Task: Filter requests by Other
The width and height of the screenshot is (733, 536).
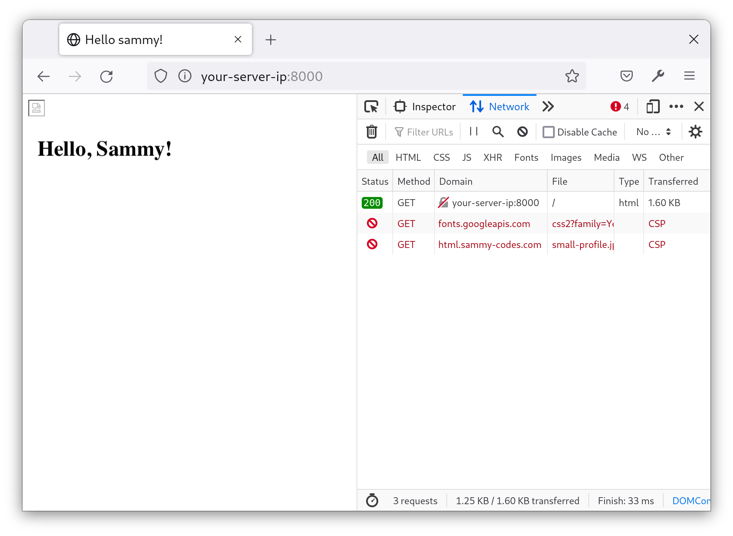Action: (671, 157)
